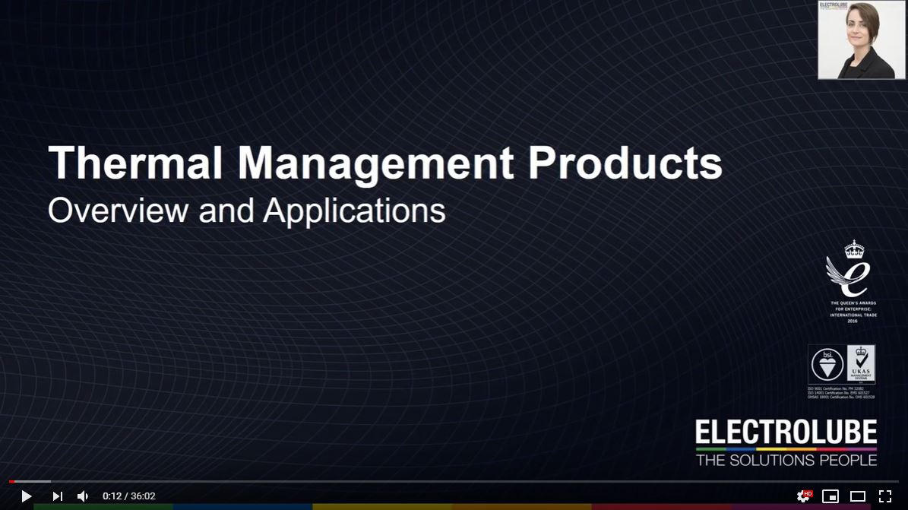Mute the video audio
This screenshot has height=510, width=908.
(82, 496)
